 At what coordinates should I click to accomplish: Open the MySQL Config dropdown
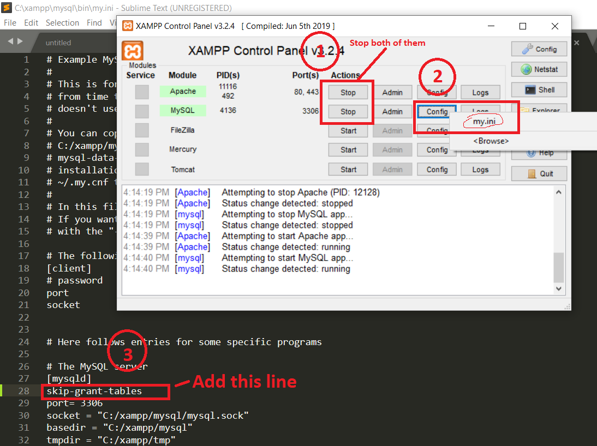(437, 111)
